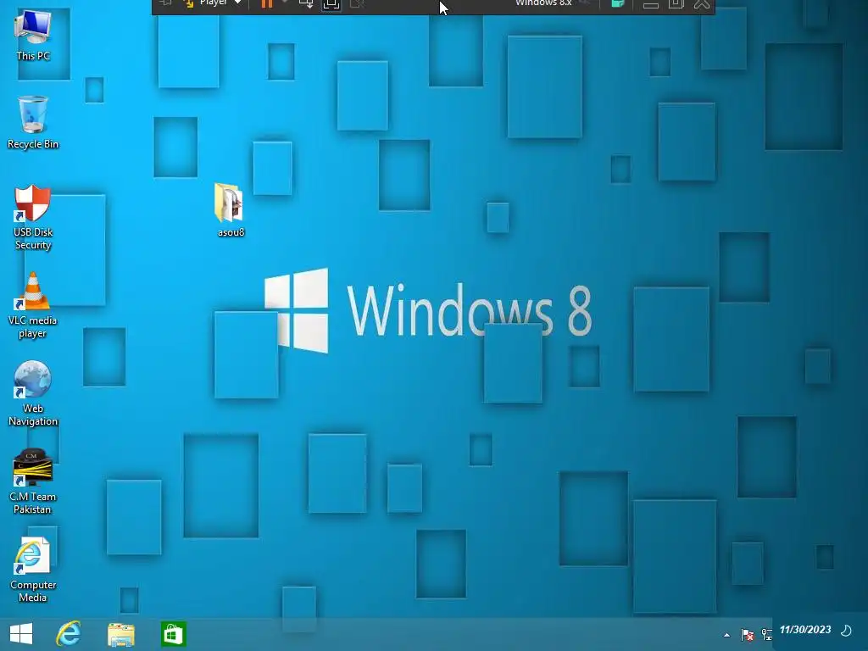Click the pin icon on the VMware toolbar
Viewport: 868px width, 651px height.
165,3
